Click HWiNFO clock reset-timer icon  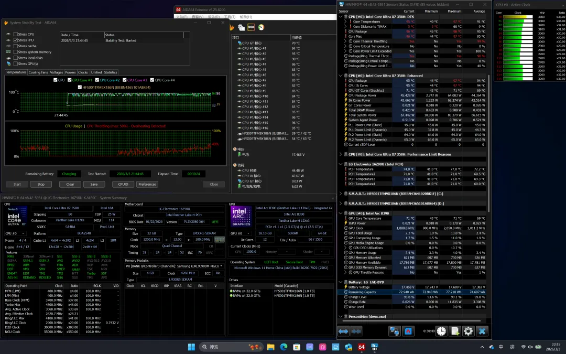tap(441, 331)
